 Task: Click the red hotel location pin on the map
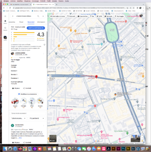point(96,77)
